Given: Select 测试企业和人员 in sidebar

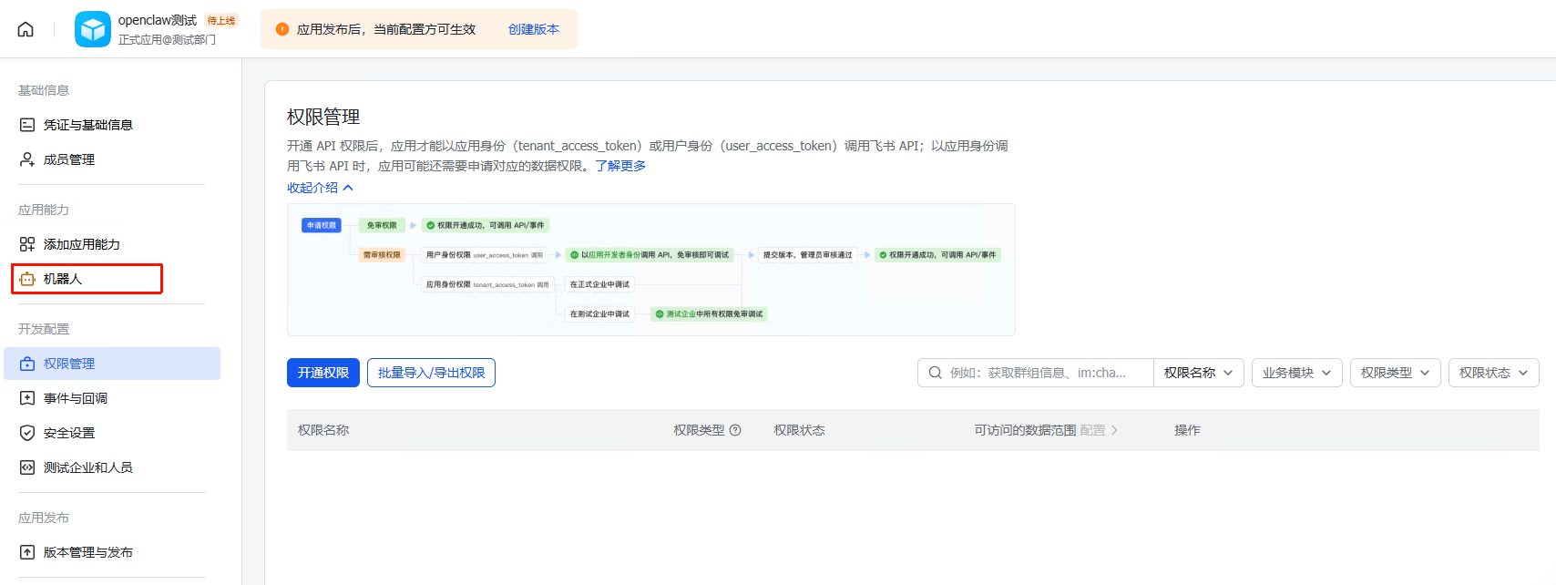Looking at the screenshot, I should point(88,467).
